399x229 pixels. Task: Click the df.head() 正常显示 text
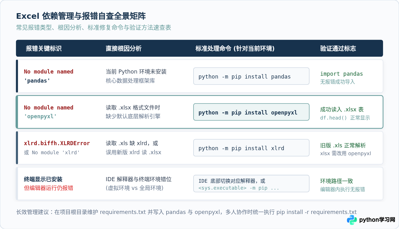pos(345,118)
